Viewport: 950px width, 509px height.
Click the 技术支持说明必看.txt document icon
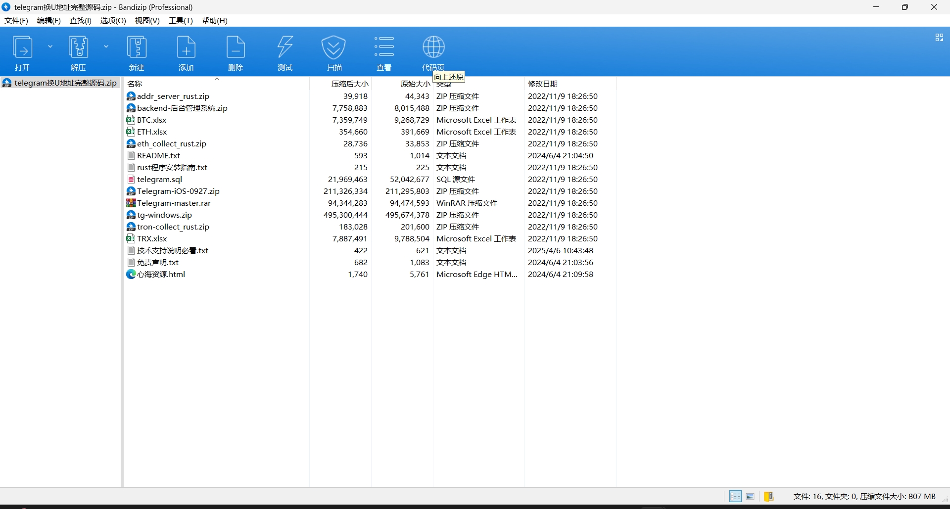pyautogui.click(x=131, y=250)
